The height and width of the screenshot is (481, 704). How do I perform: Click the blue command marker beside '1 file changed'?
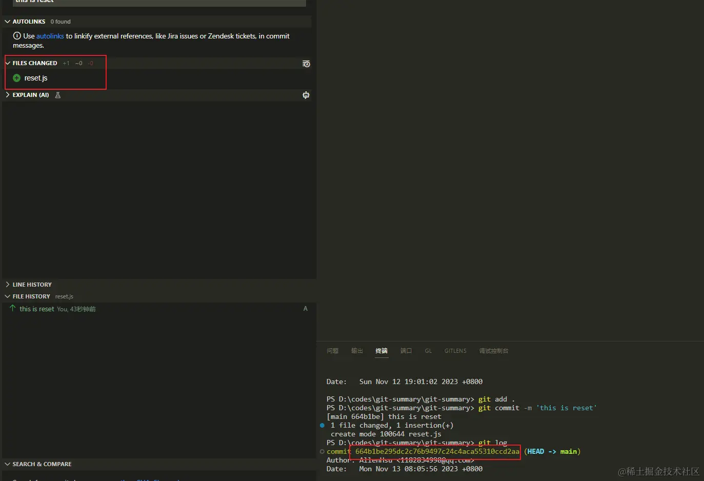pyautogui.click(x=322, y=425)
